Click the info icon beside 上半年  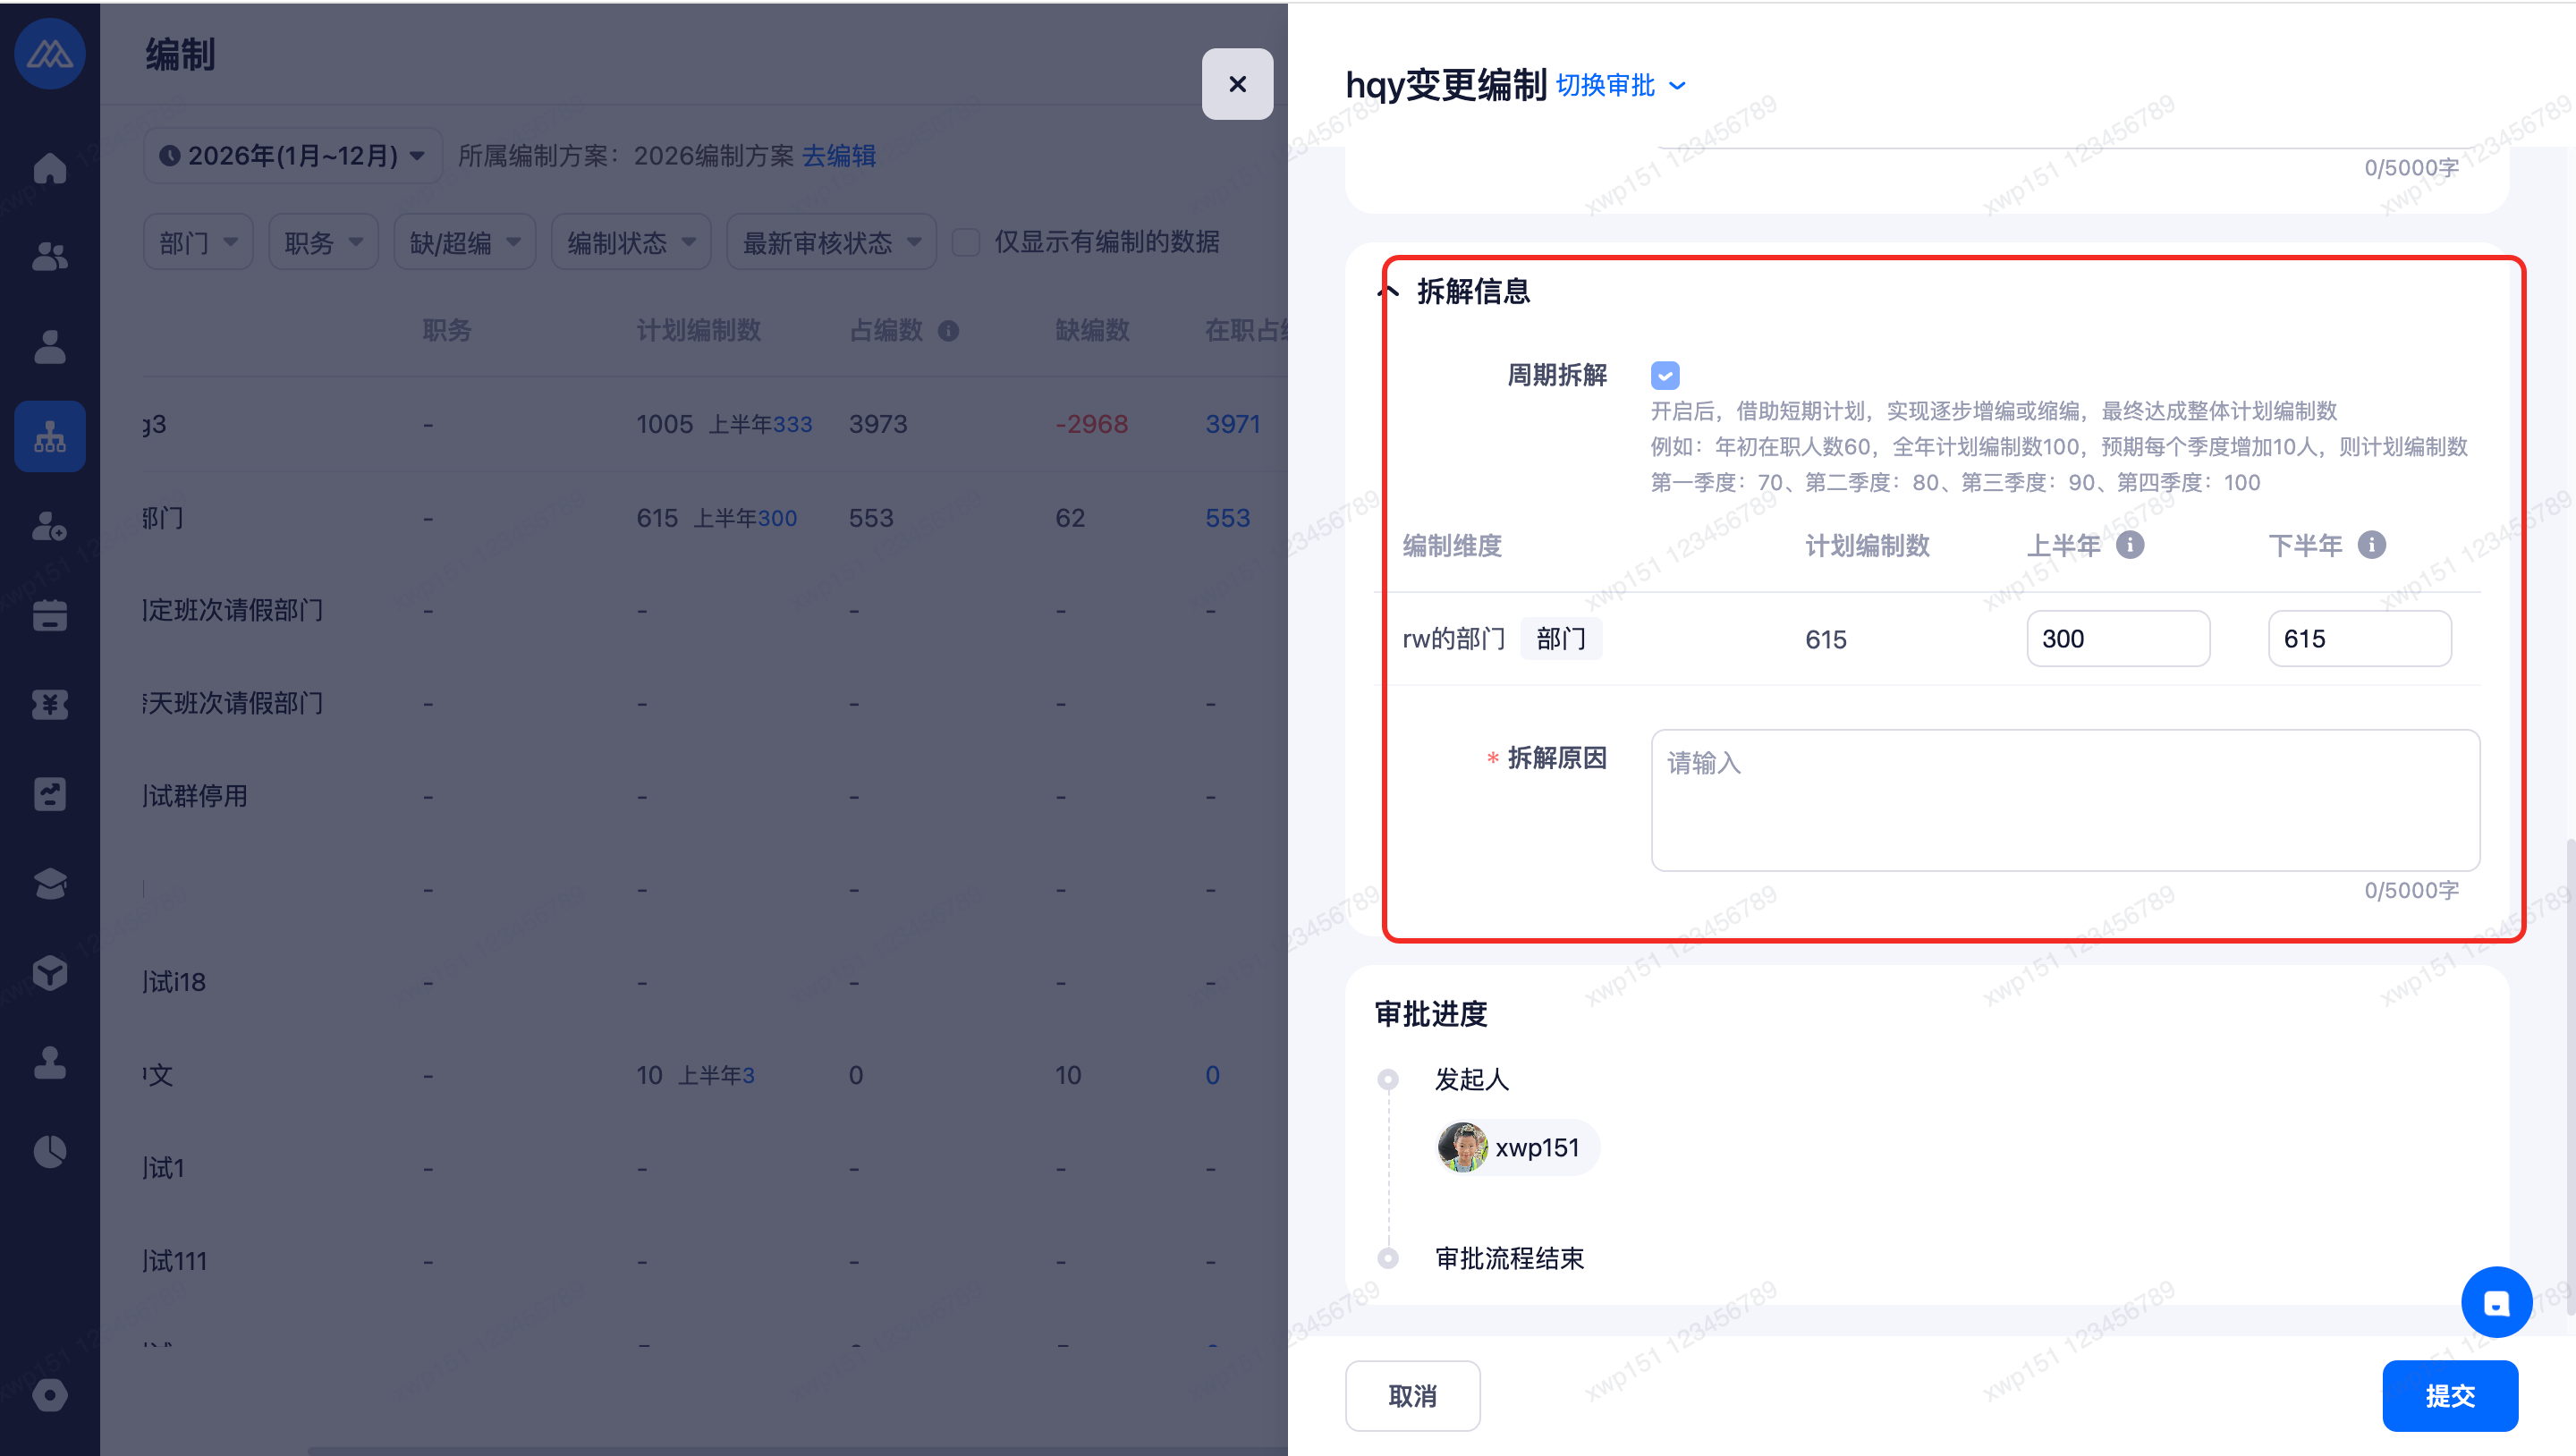(x=2130, y=545)
